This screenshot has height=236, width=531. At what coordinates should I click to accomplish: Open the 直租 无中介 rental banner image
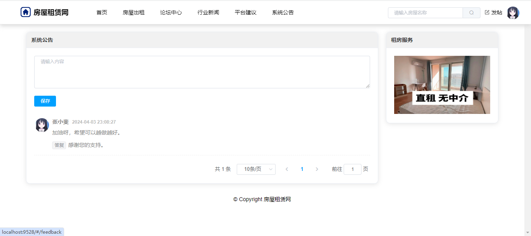(442, 85)
